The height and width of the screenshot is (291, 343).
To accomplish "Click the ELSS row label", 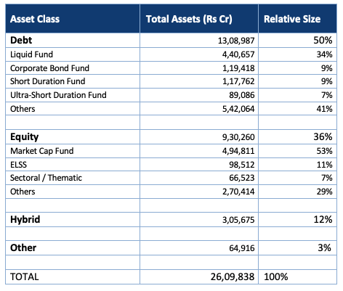I will point(18,165).
